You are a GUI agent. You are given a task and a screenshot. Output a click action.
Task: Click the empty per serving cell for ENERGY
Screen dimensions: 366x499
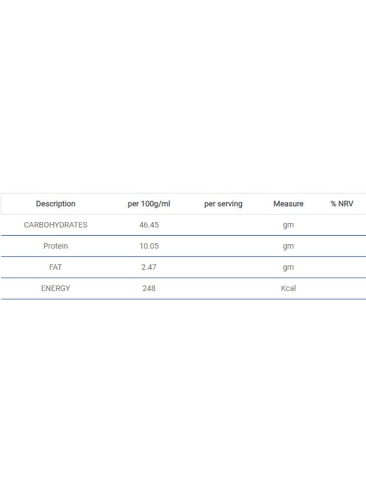tap(223, 288)
